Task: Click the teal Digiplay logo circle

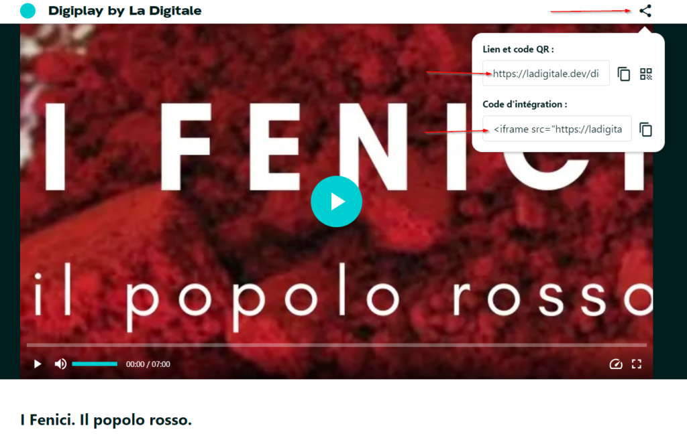Action: pos(28,11)
